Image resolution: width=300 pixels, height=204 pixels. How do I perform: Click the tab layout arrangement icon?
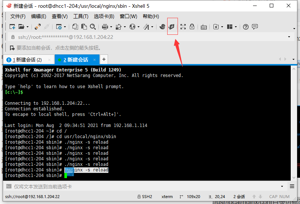tap(230, 27)
